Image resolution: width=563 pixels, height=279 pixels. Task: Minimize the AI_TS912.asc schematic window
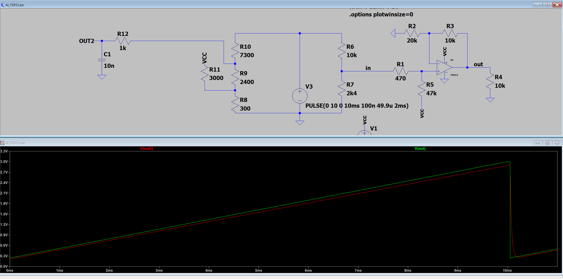tap(537, 5)
